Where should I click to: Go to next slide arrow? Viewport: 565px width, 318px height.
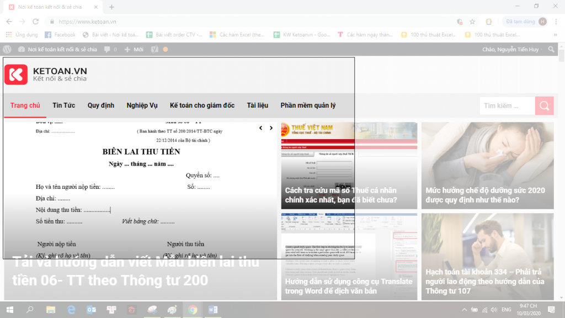[271, 128]
